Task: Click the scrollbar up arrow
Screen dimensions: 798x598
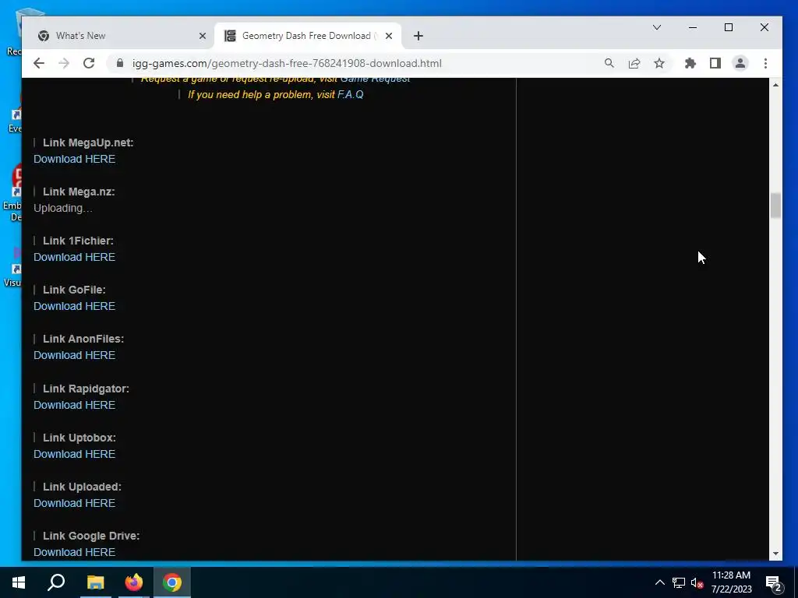Action: (775, 85)
